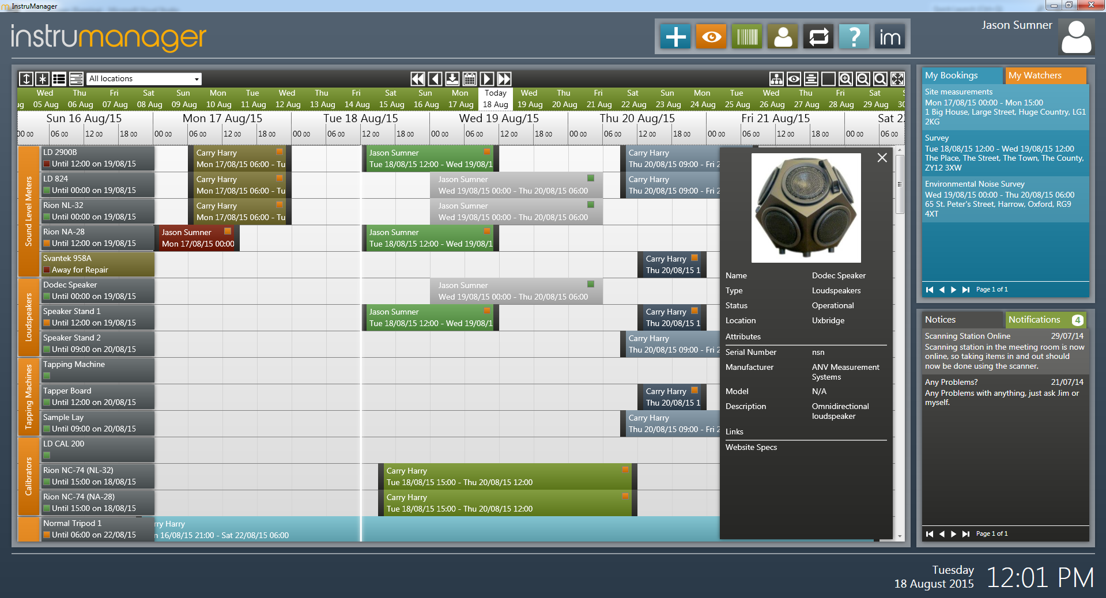This screenshot has width=1106, height=598.
Task: Click the orange eye watchers button
Action: coord(711,37)
